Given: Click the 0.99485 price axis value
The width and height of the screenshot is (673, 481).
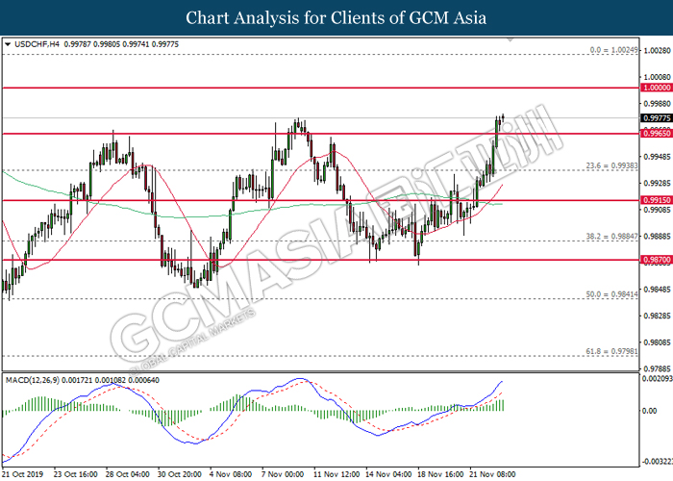Looking at the screenshot, I should tap(657, 157).
